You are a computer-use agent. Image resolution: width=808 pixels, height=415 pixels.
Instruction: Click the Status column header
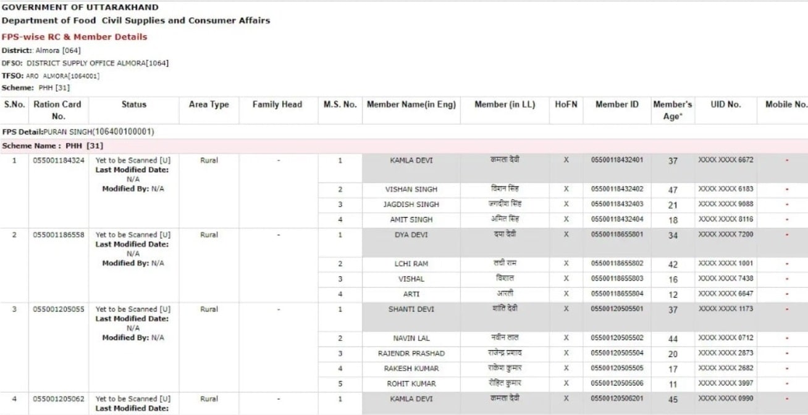pyautogui.click(x=133, y=104)
